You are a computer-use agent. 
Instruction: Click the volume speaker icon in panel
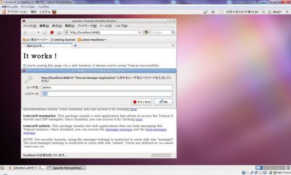(x=213, y=12)
